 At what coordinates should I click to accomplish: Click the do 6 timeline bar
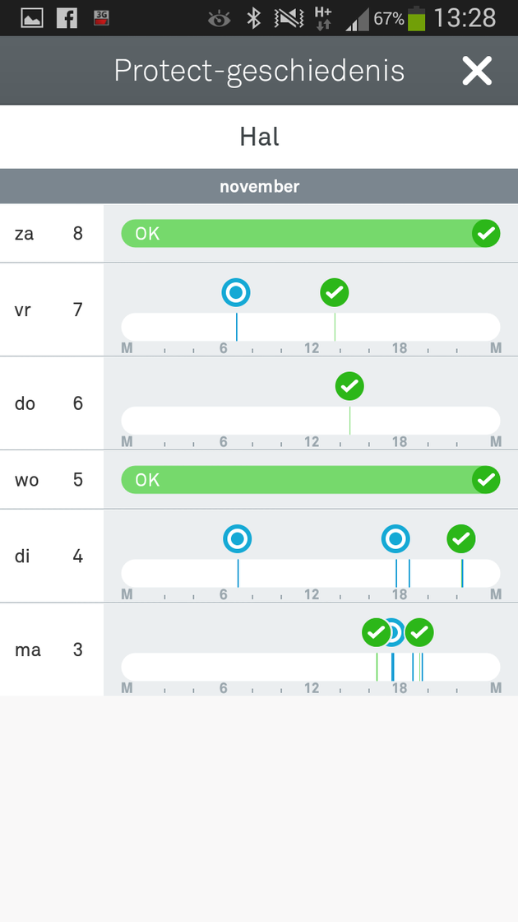point(311,421)
